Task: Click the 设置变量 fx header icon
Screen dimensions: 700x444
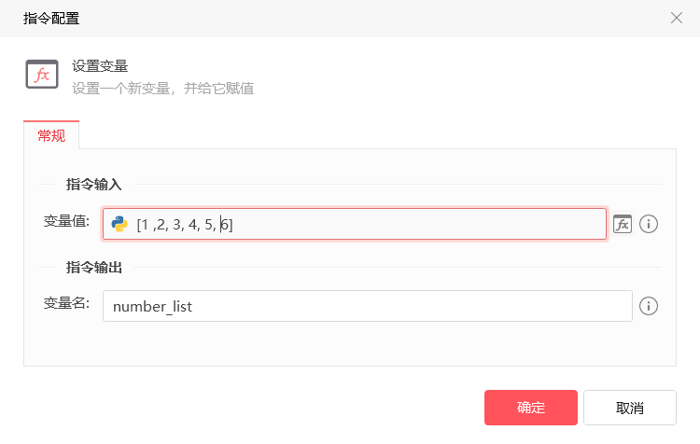Action: tap(42, 74)
